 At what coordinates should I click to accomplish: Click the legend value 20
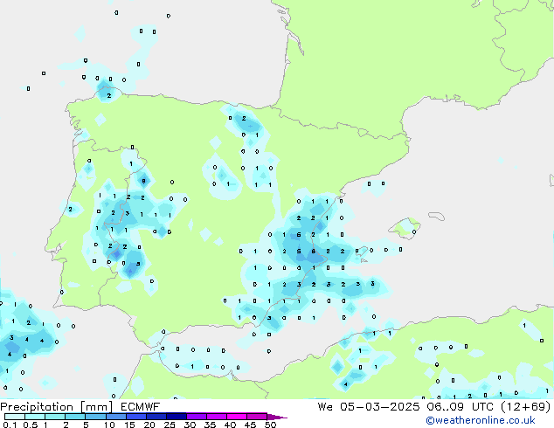[149, 425]
